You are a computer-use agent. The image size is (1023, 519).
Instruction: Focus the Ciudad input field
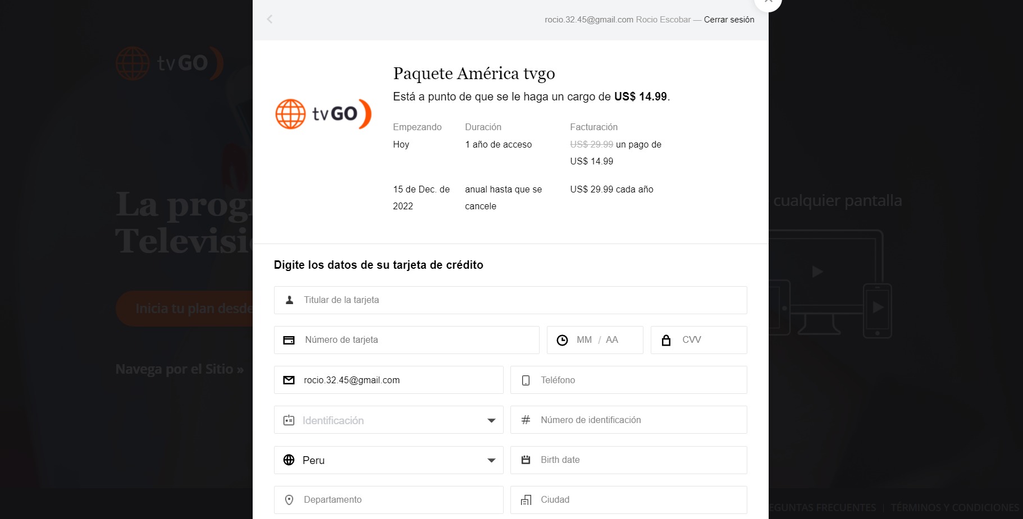(629, 500)
